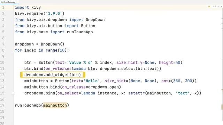Collapse the for loop fold marker at line 8

[13, 50]
